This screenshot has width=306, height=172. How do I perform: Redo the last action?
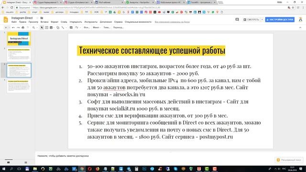pos(18,28)
